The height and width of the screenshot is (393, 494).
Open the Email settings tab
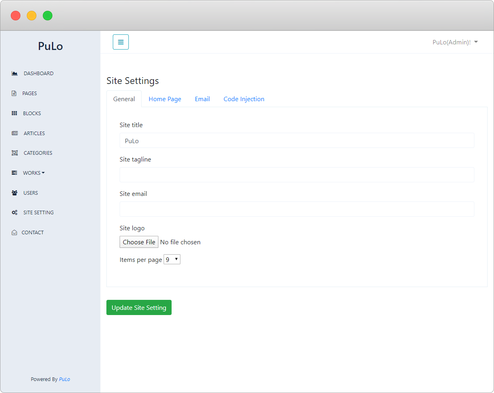coord(202,99)
